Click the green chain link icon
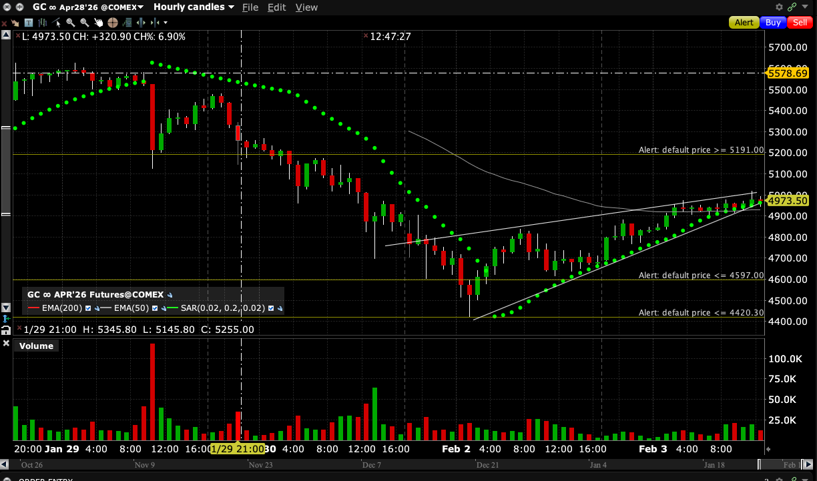817x481 pixels. click(x=792, y=7)
